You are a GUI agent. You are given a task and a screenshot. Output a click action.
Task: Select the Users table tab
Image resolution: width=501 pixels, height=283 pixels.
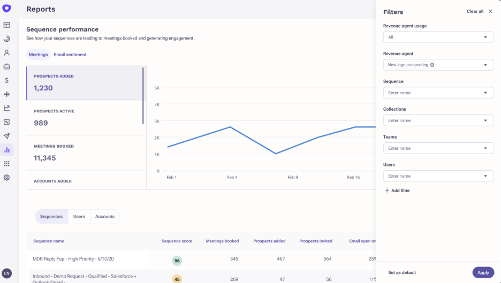(79, 217)
